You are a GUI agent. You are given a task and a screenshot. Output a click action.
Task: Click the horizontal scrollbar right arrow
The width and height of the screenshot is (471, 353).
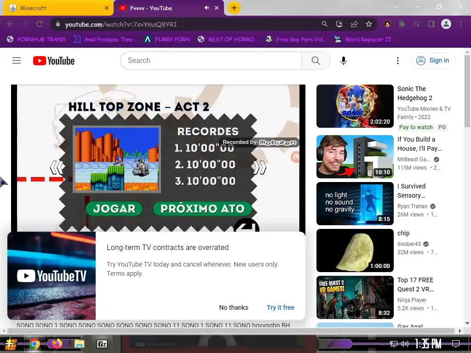[x=460, y=331]
